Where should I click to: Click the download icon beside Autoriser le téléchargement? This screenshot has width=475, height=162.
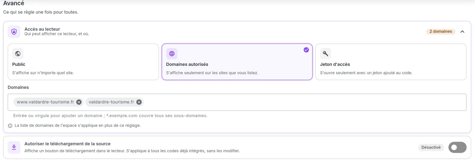pyautogui.click(x=14, y=147)
